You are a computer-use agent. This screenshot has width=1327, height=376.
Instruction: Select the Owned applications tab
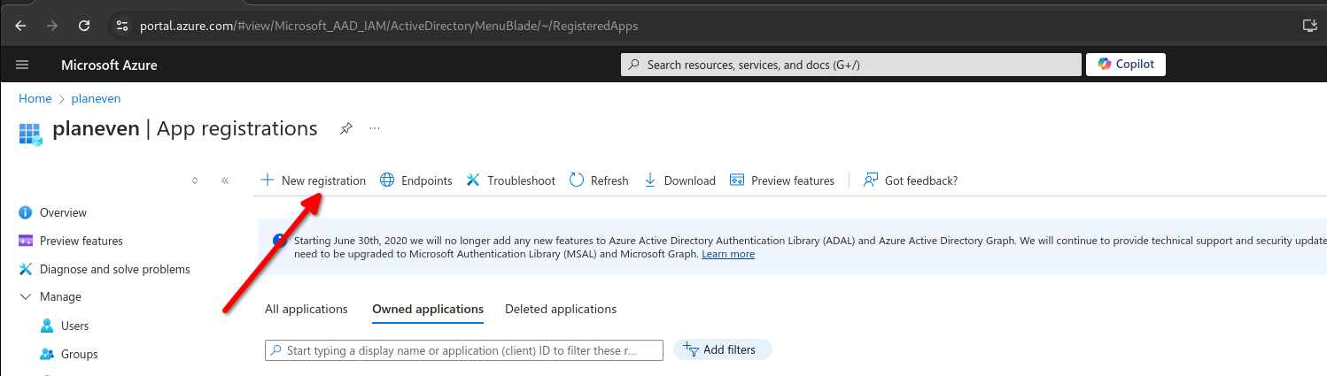428,309
